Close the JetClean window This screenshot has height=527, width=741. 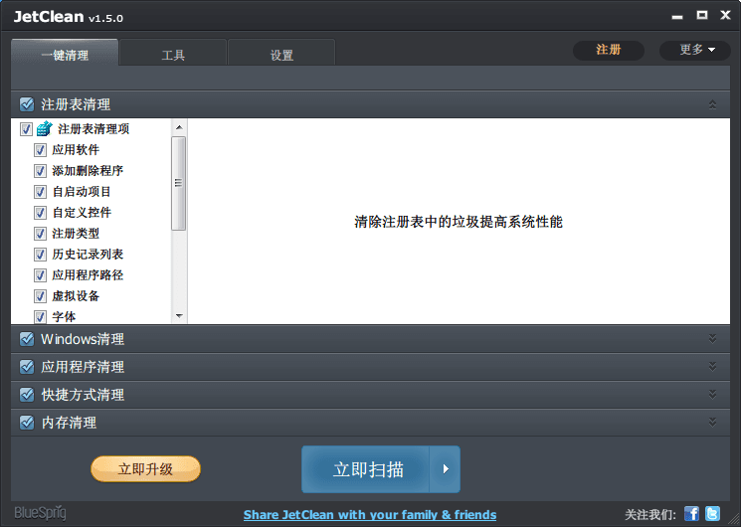click(x=725, y=15)
